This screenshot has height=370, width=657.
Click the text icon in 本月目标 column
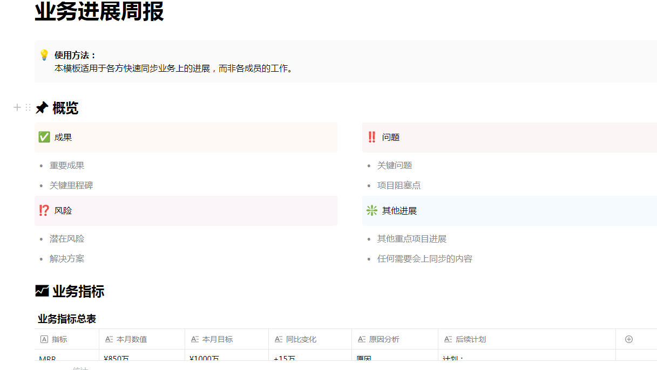pos(195,339)
